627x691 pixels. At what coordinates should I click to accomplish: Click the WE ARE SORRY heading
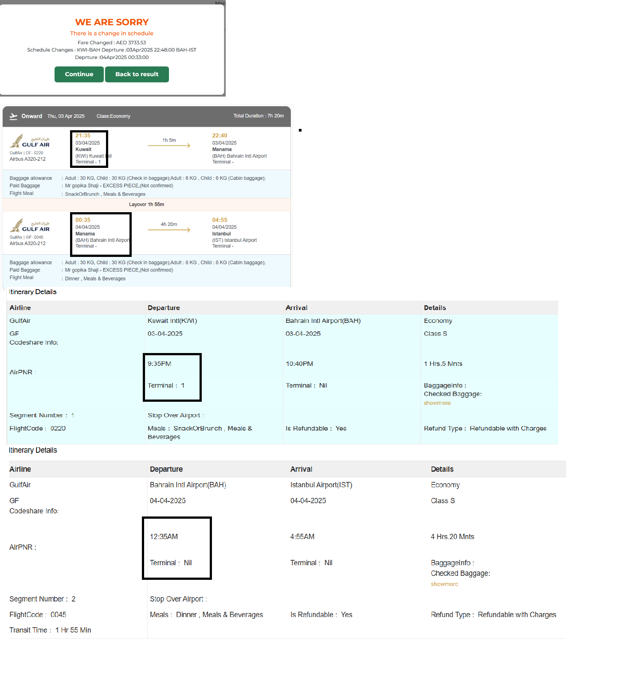click(x=112, y=22)
